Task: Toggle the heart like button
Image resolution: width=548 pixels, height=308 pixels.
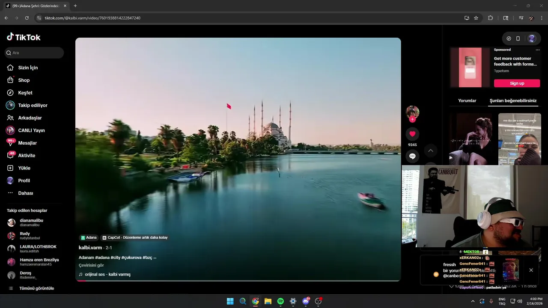Action: pos(412,134)
